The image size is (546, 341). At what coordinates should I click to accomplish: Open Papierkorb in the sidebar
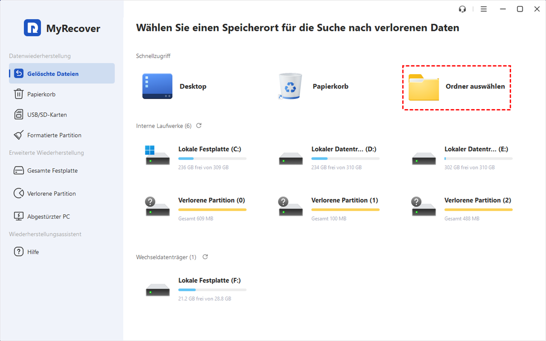(41, 94)
